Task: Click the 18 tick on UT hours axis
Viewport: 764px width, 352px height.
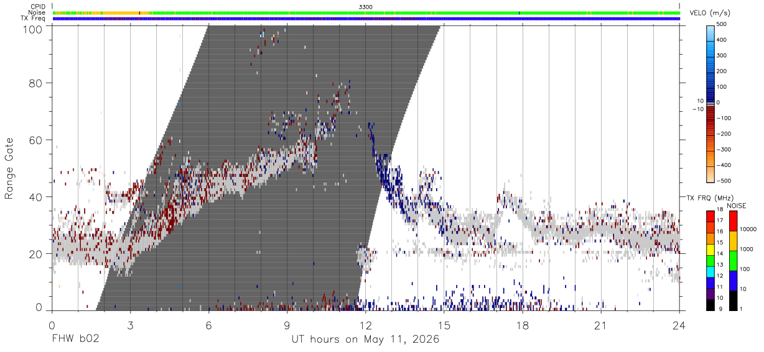Action: pyautogui.click(x=523, y=325)
